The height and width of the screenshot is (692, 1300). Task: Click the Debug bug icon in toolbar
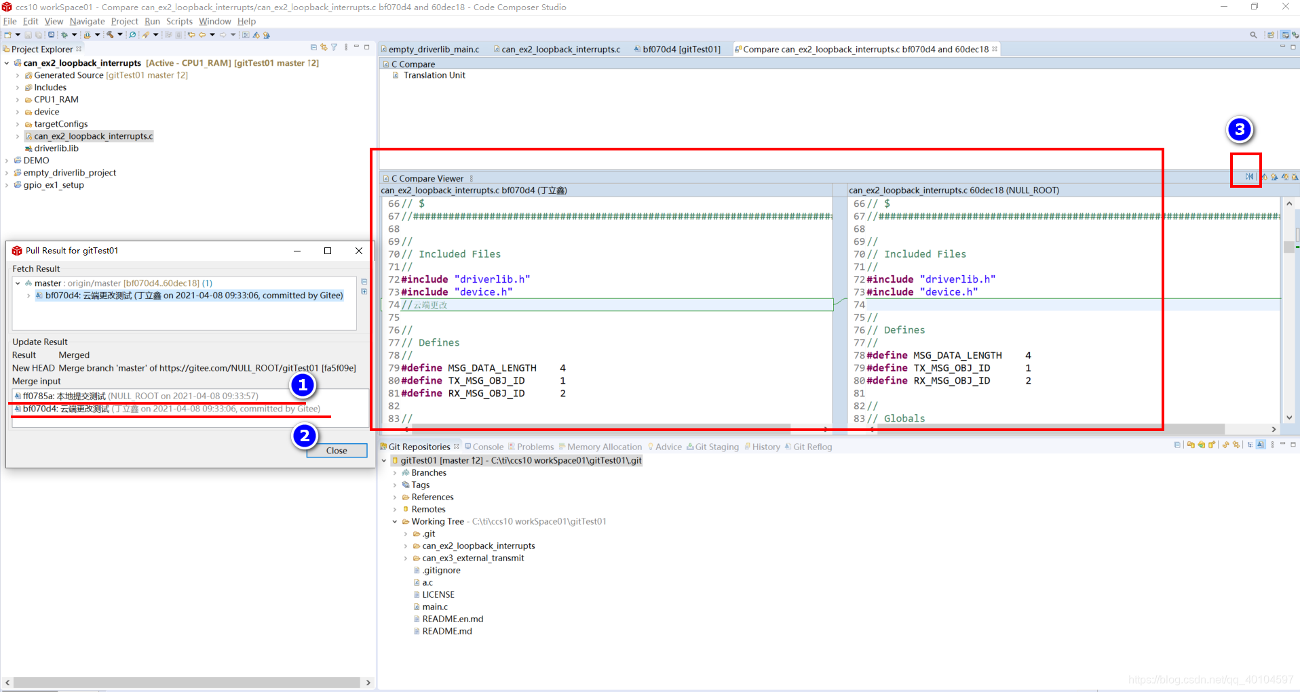point(64,35)
